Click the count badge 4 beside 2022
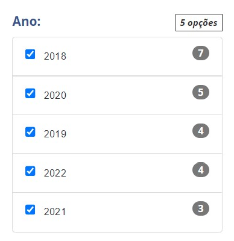This screenshot has height=241, width=234. [201, 170]
